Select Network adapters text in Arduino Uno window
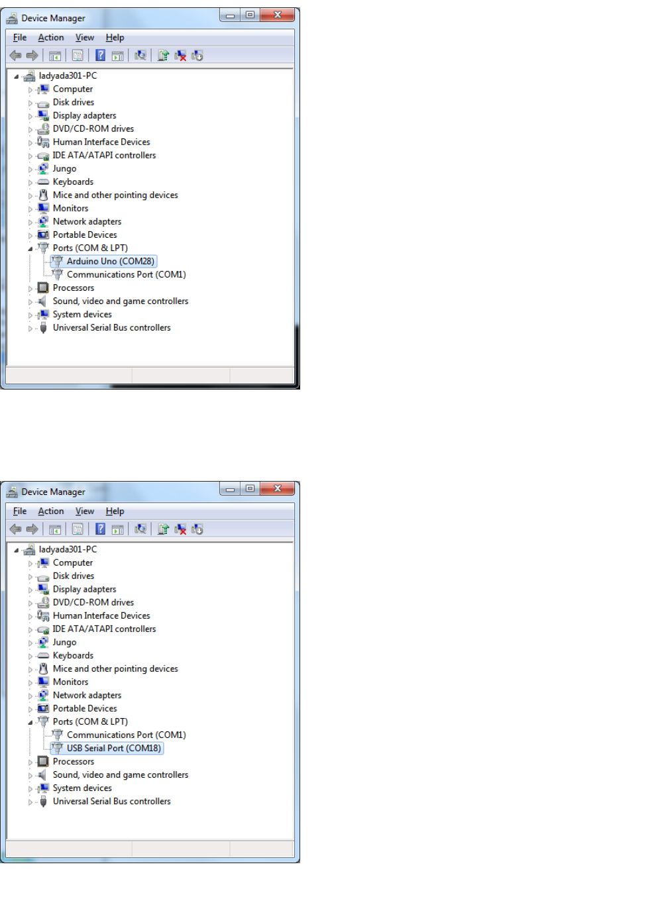Screen dimensions: 660x899 87,221
